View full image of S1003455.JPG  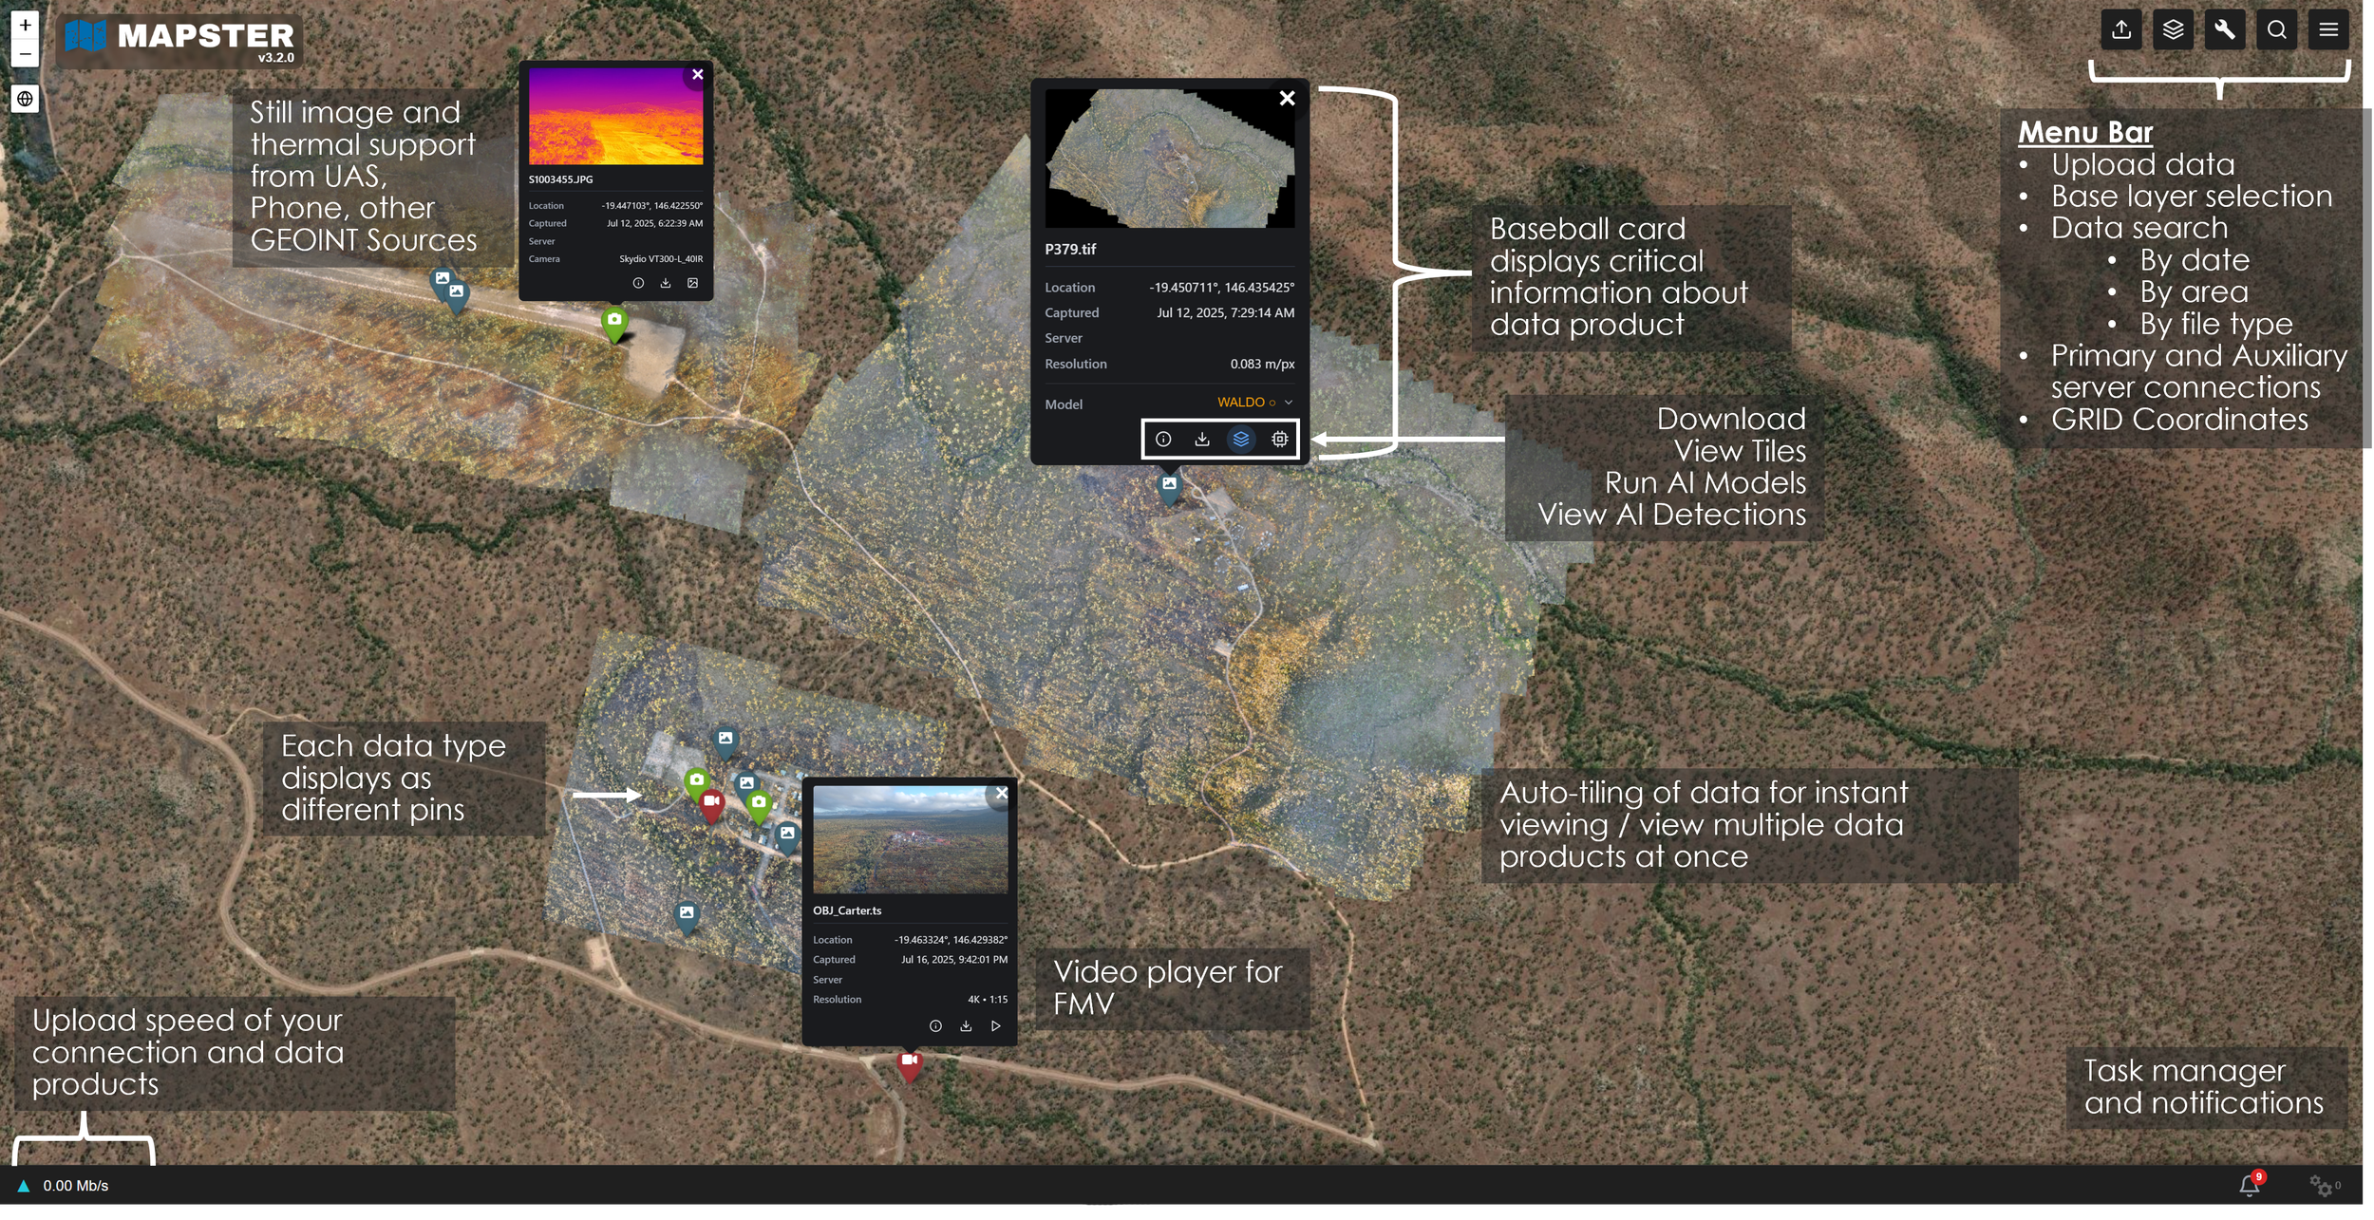point(693,283)
